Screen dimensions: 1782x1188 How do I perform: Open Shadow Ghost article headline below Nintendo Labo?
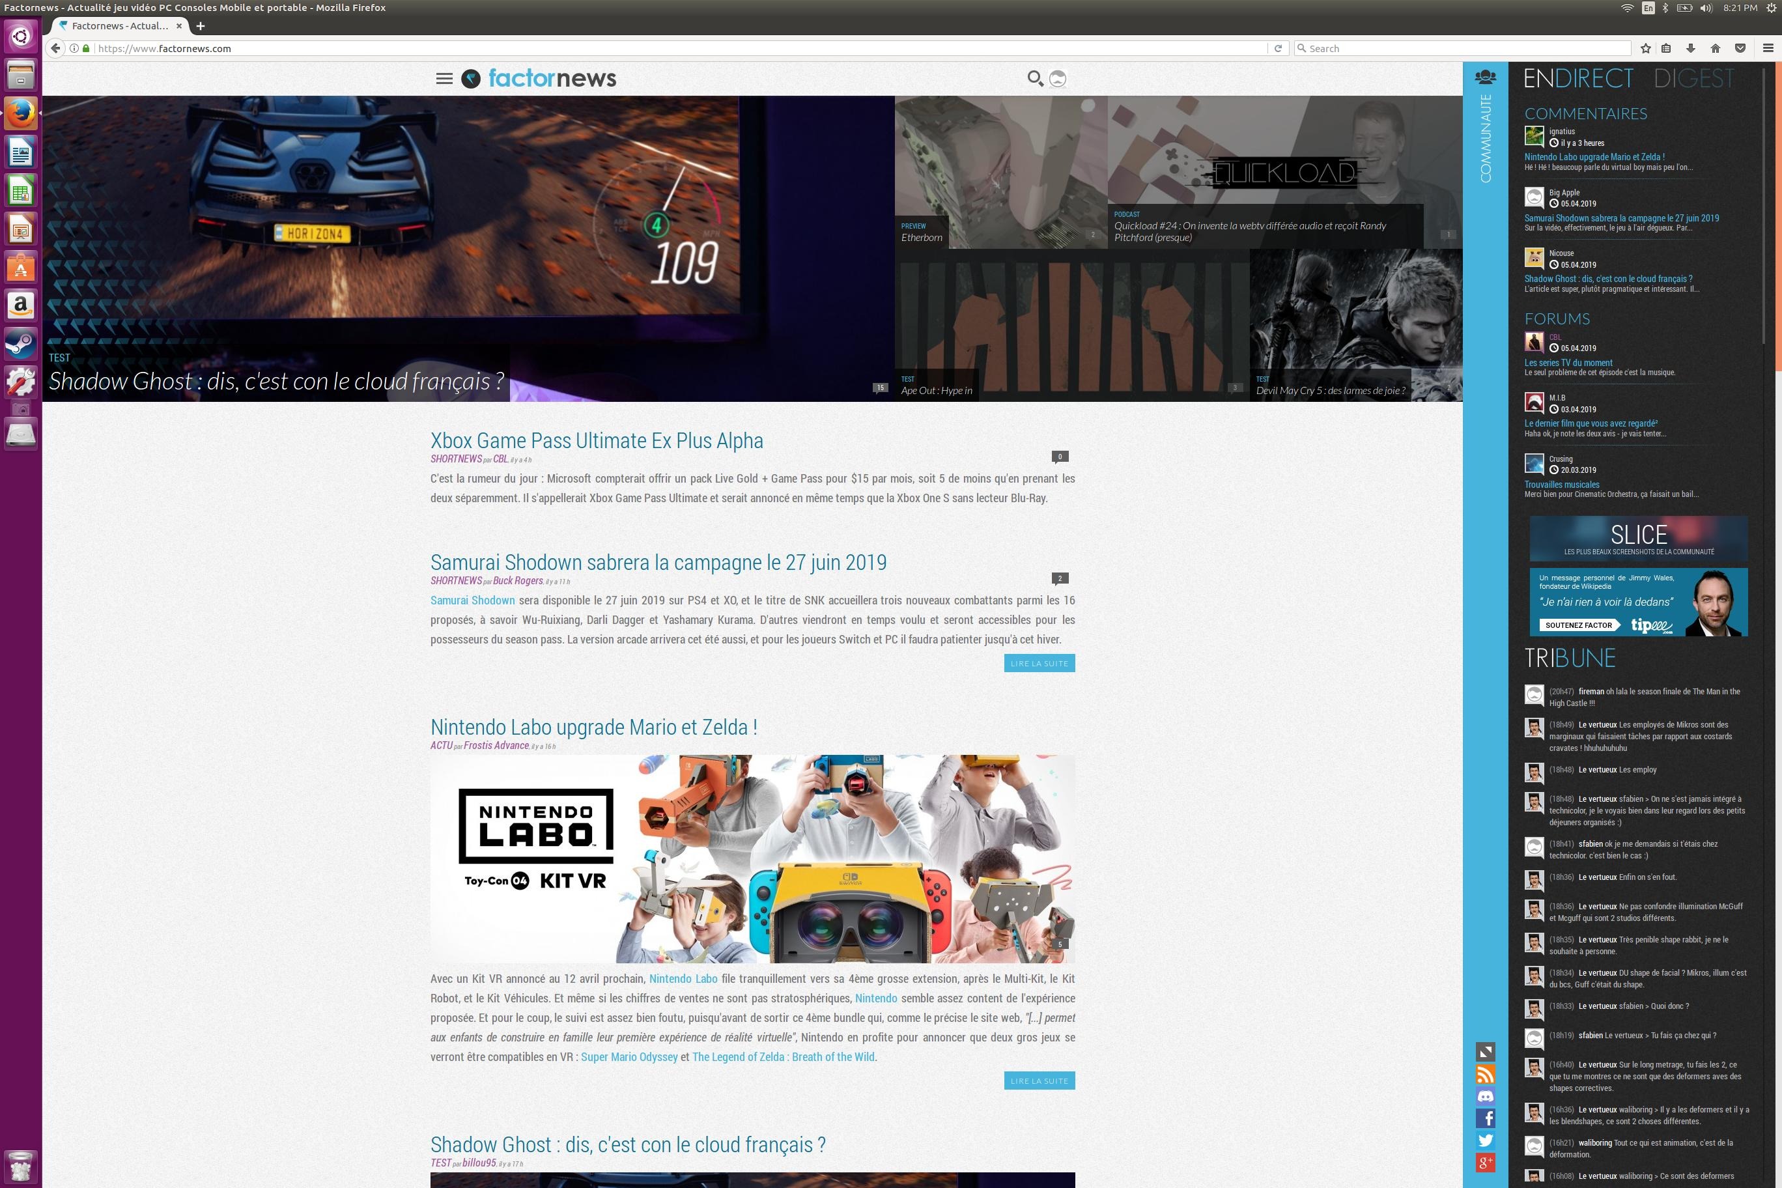[x=628, y=1145]
